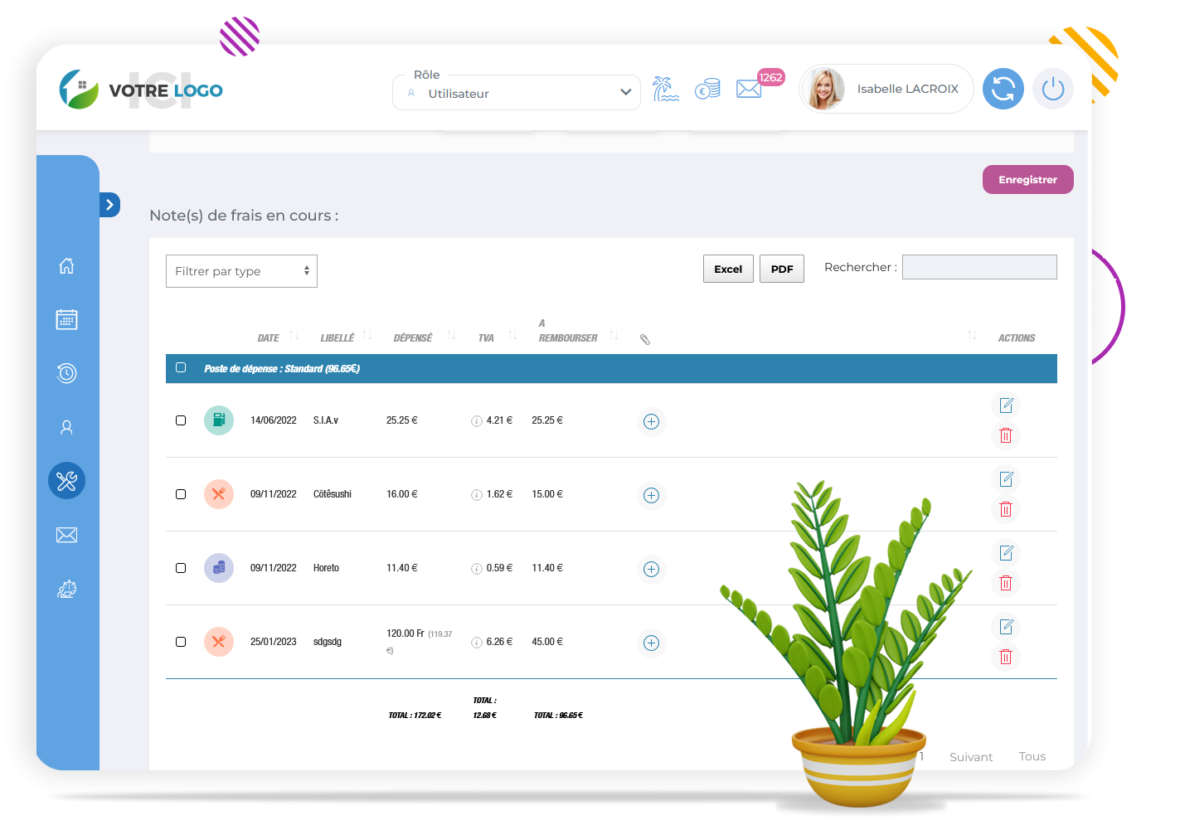Click the Enregistrer button

point(1027,180)
